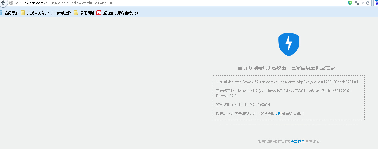Click the address bar URL field

point(179,3)
